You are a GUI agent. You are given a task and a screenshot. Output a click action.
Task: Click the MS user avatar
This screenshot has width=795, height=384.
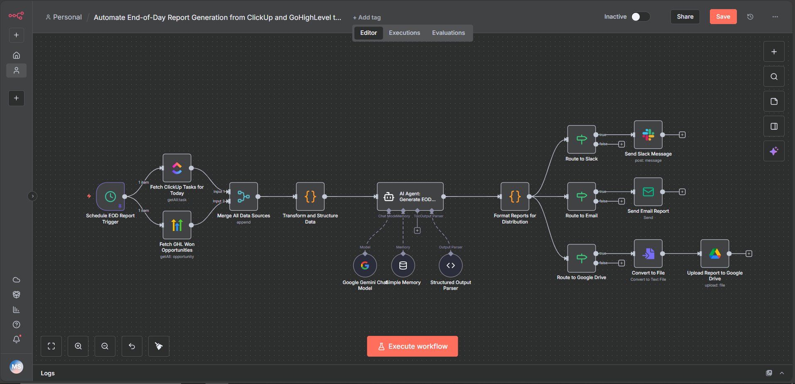[x=17, y=367]
